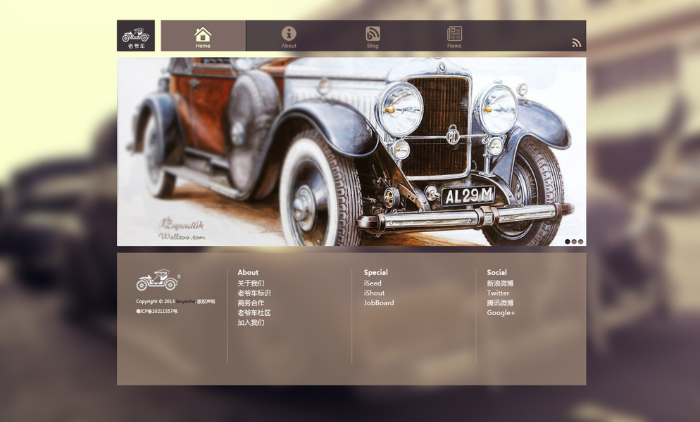Click the 版权声明 text in the copyright line
Viewport: 700px width, 422px height.
(206, 302)
